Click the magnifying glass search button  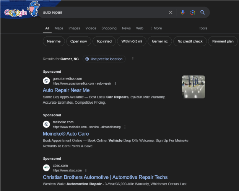coord(202,12)
